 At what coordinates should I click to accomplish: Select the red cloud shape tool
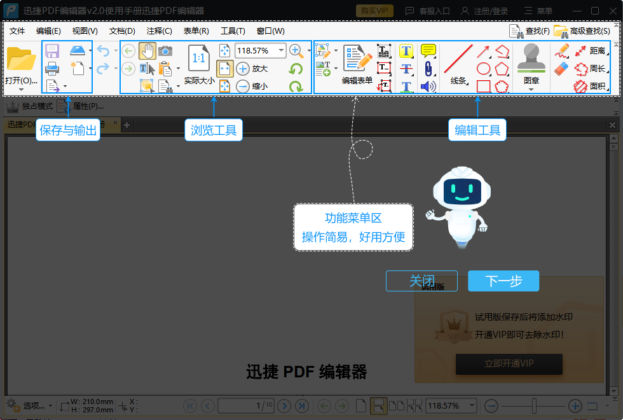point(502,87)
